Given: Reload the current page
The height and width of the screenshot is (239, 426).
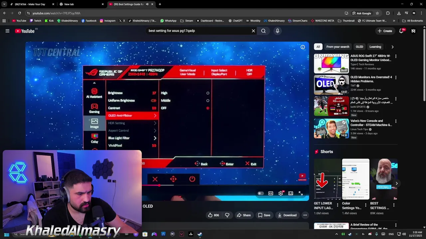Looking at the screenshot, I should click(x=19, y=13).
